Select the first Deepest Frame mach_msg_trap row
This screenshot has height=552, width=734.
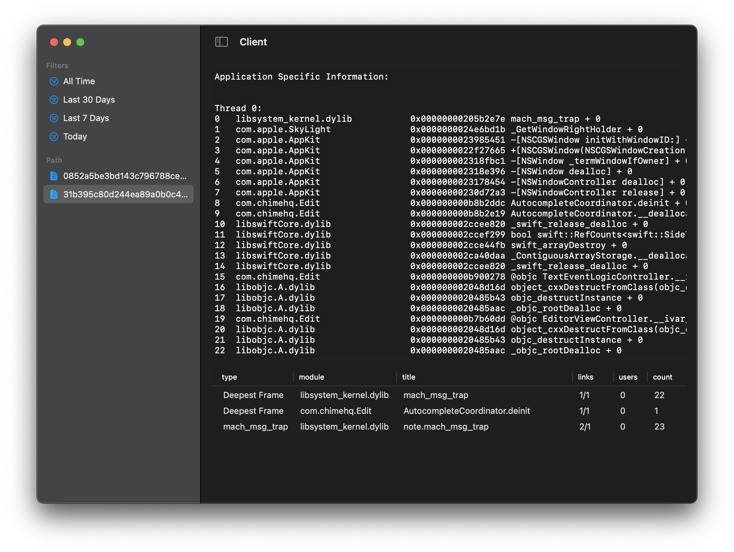point(449,395)
